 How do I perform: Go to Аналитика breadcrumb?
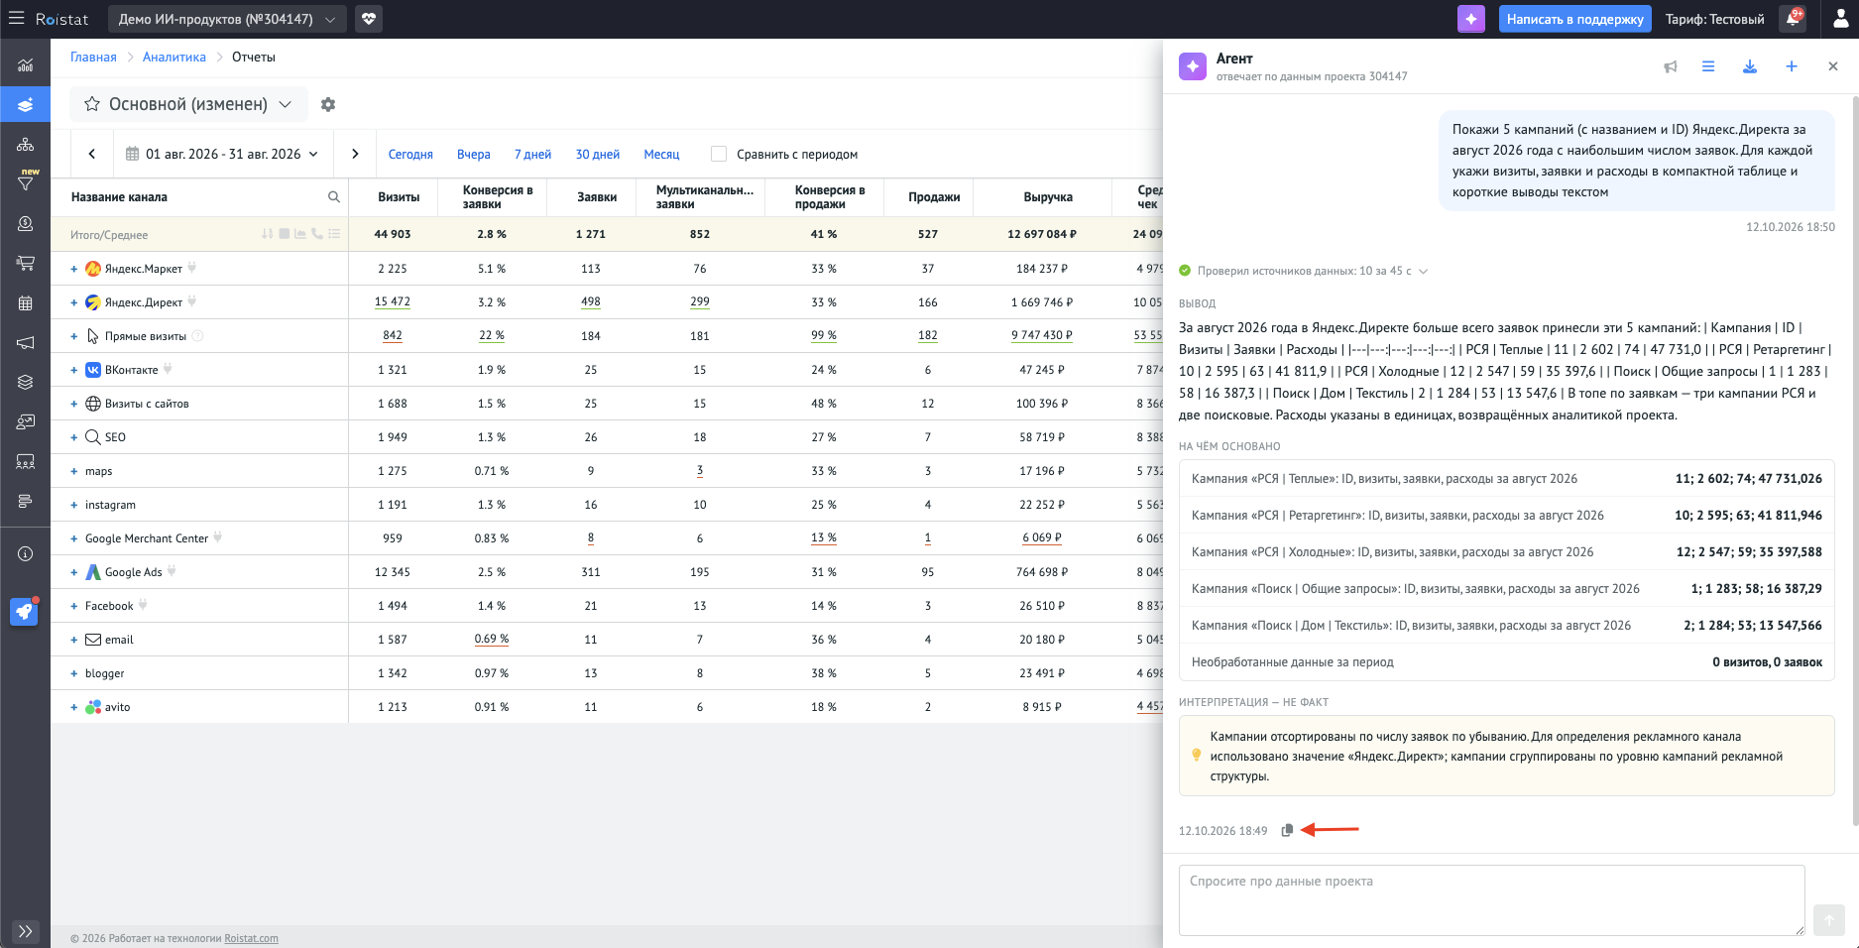(174, 57)
